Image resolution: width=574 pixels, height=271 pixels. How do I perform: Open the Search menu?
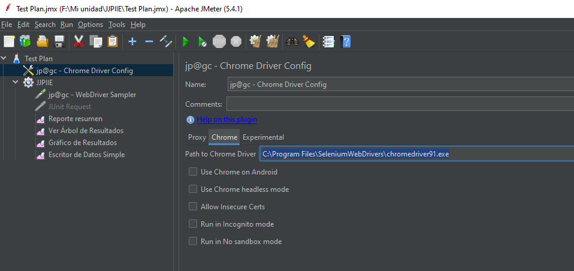pos(45,25)
